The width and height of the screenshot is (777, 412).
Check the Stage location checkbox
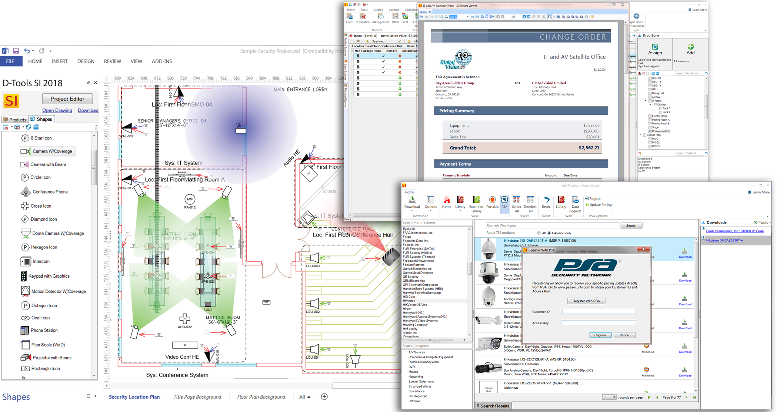[x=650, y=127]
